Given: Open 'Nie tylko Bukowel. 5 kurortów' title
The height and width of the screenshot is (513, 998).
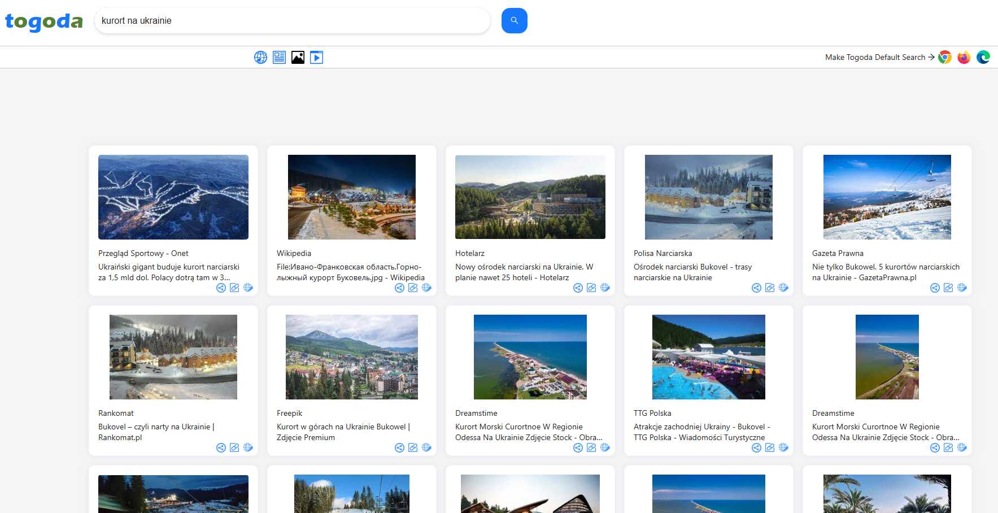Looking at the screenshot, I should [886, 272].
